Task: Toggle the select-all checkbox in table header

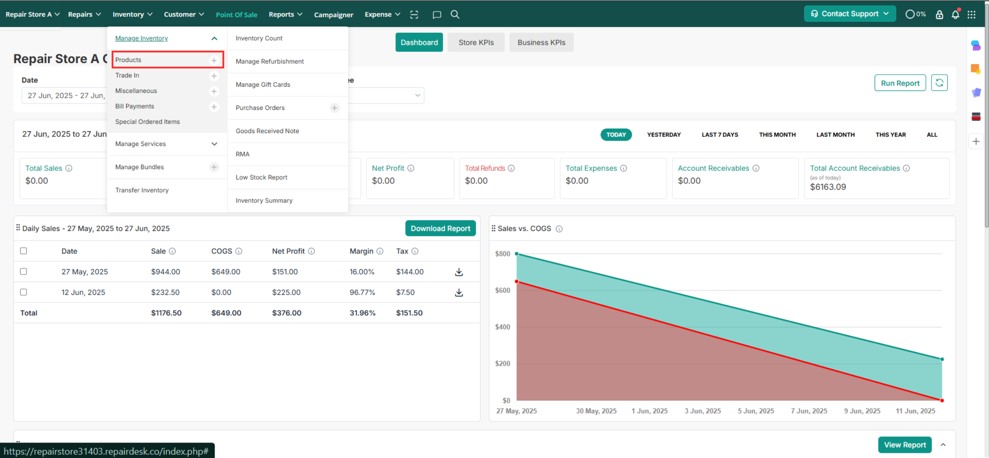Action: [x=23, y=251]
